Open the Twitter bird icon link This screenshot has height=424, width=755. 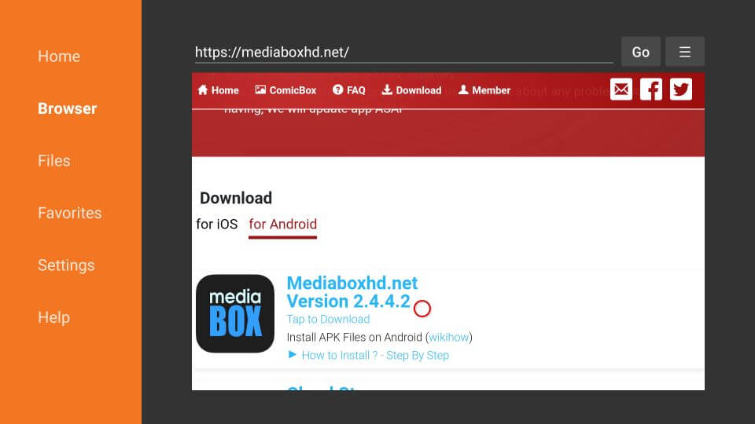[x=680, y=90]
